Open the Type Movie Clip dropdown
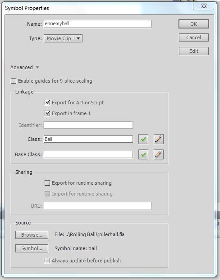 (x=63, y=38)
